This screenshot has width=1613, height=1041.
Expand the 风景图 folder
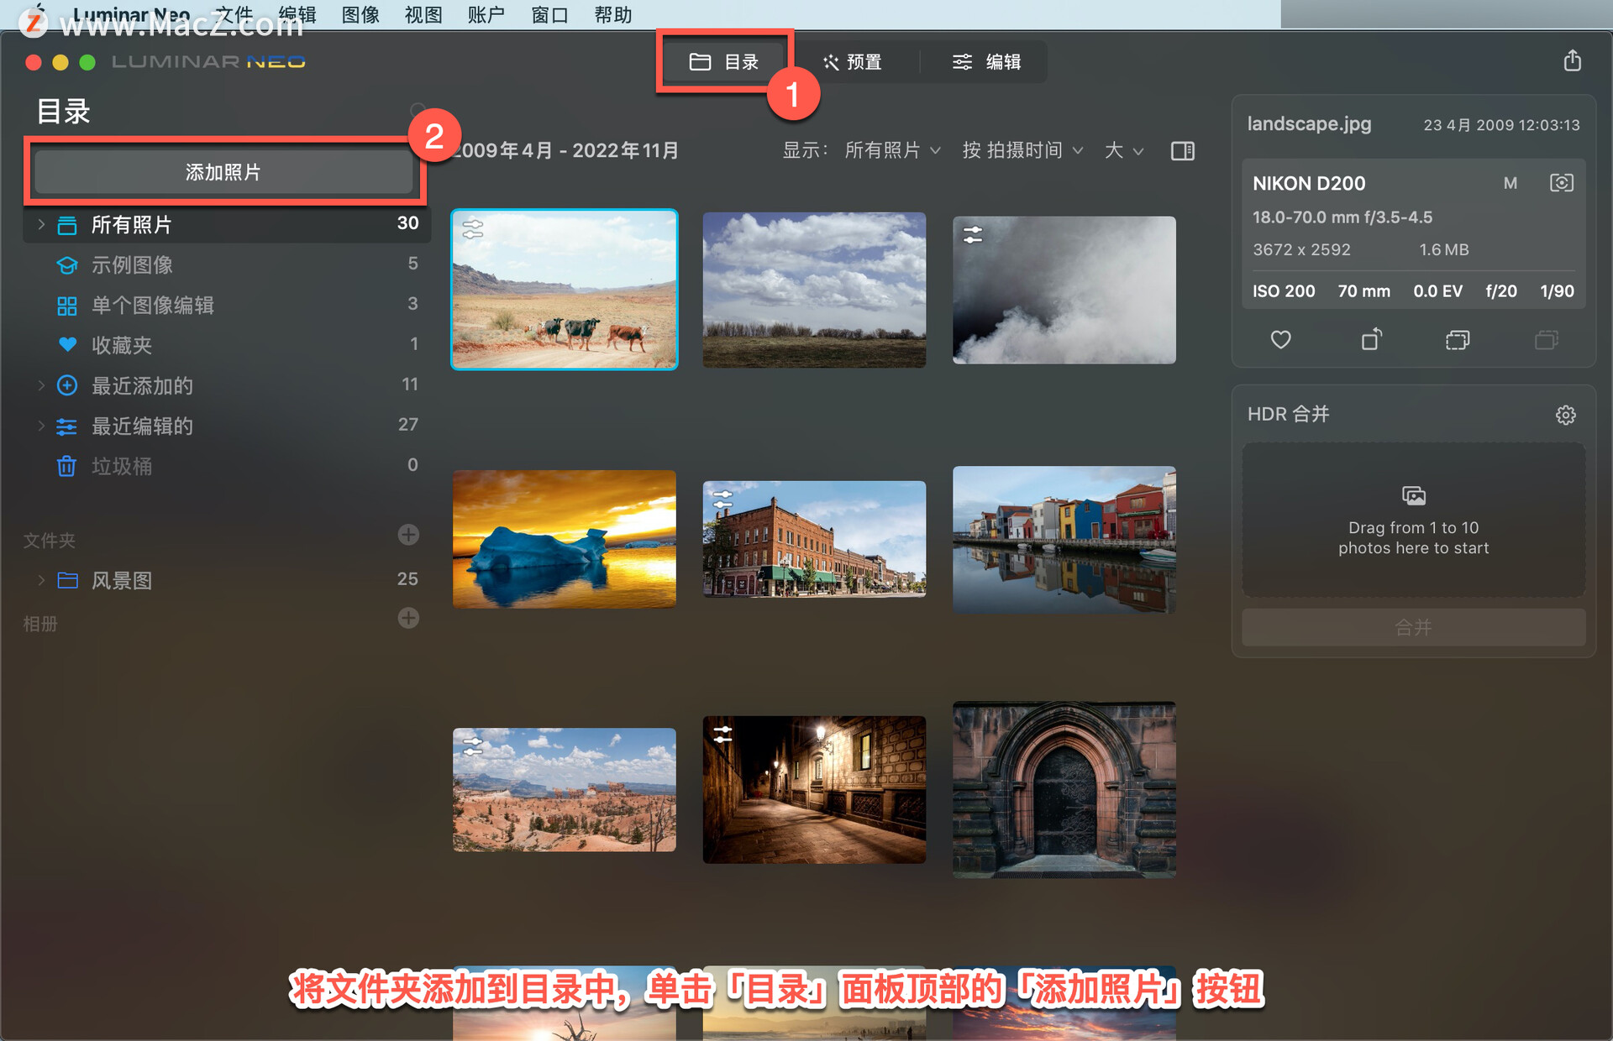41,580
